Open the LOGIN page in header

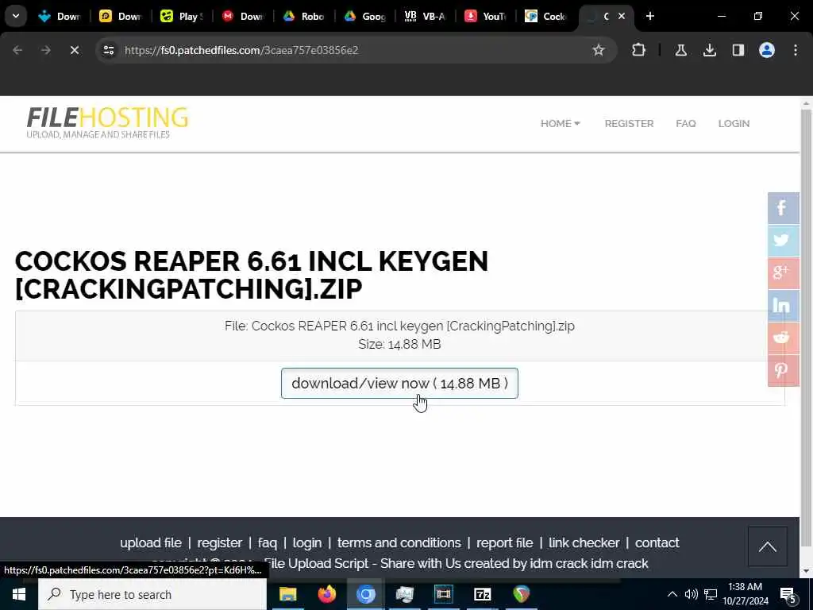click(x=734, y=123)
